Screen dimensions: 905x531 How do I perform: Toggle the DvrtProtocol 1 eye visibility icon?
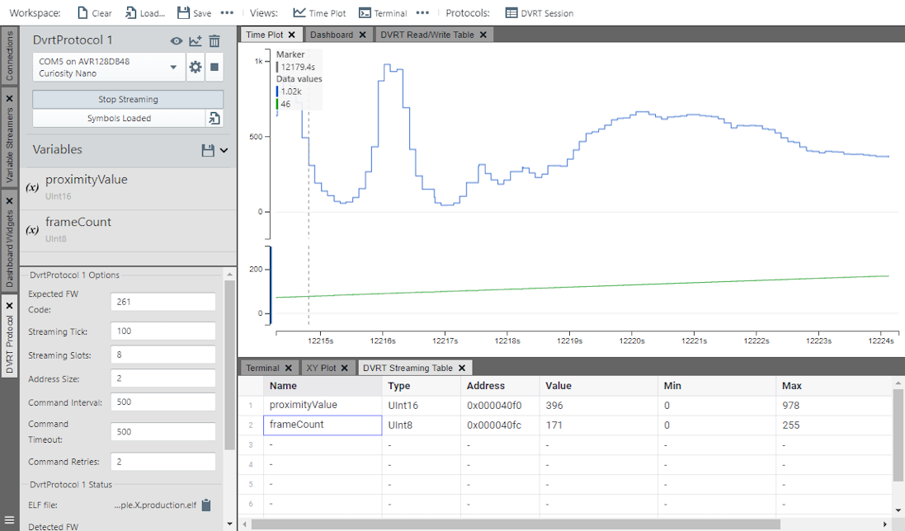tap(177, 41)
